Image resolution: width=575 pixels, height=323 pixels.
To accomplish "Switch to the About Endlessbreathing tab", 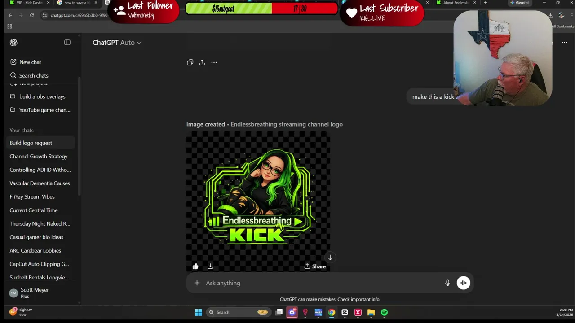I will pos(455,3).
